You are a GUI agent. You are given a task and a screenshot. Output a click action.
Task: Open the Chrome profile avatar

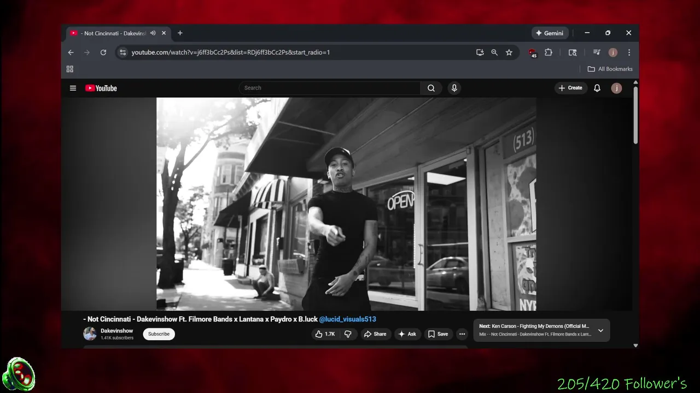click(x=613, y=52)
